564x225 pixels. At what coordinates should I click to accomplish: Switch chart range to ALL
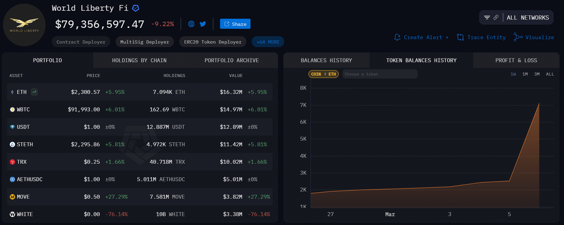[550, 74]
